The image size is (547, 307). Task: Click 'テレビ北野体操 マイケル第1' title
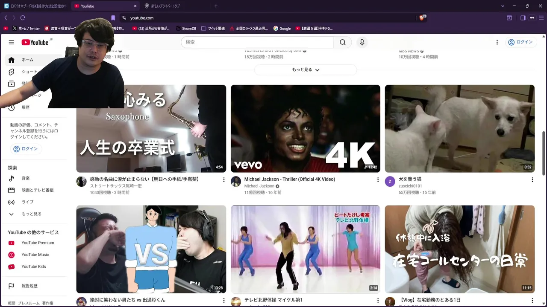(x=273, y=300)
